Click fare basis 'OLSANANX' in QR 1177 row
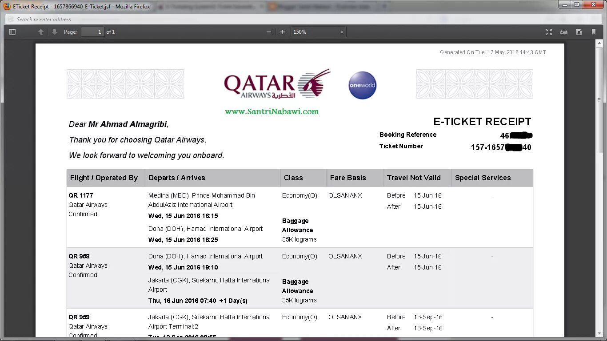 coord(345,195)
